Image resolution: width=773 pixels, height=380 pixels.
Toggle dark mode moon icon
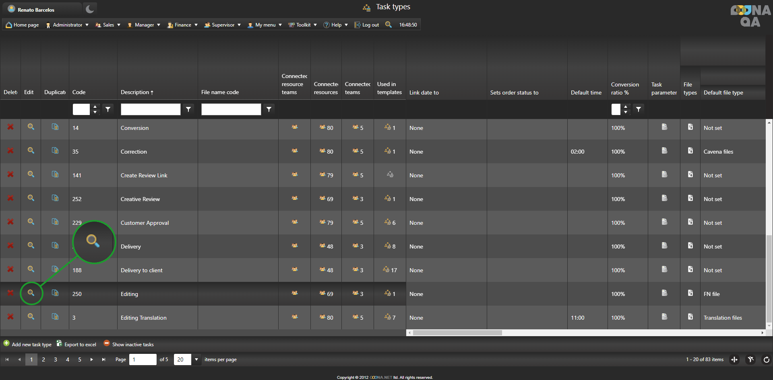pos(90,9)
